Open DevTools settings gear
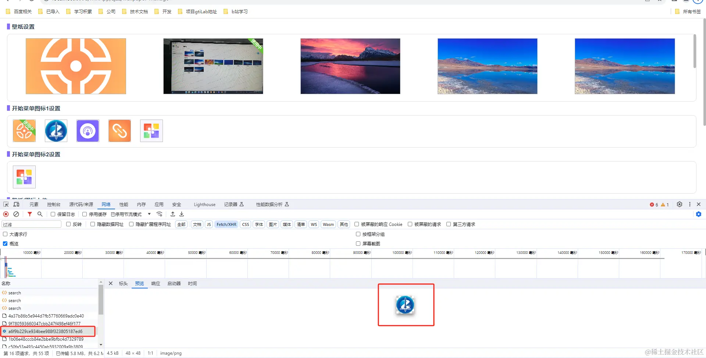Screen dimensions: 706x358 [680, 204]
